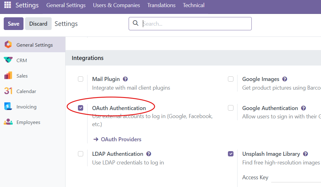The width and height of the screenshot is (321, 187).
Task: Click help icon next to Mail Plugin
Action: pyautogui.click(x=126, y=79)
